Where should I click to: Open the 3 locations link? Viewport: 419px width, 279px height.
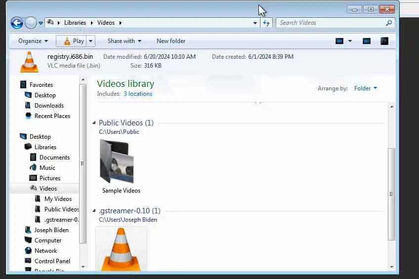pyautogui.click(x=138, y=94)
